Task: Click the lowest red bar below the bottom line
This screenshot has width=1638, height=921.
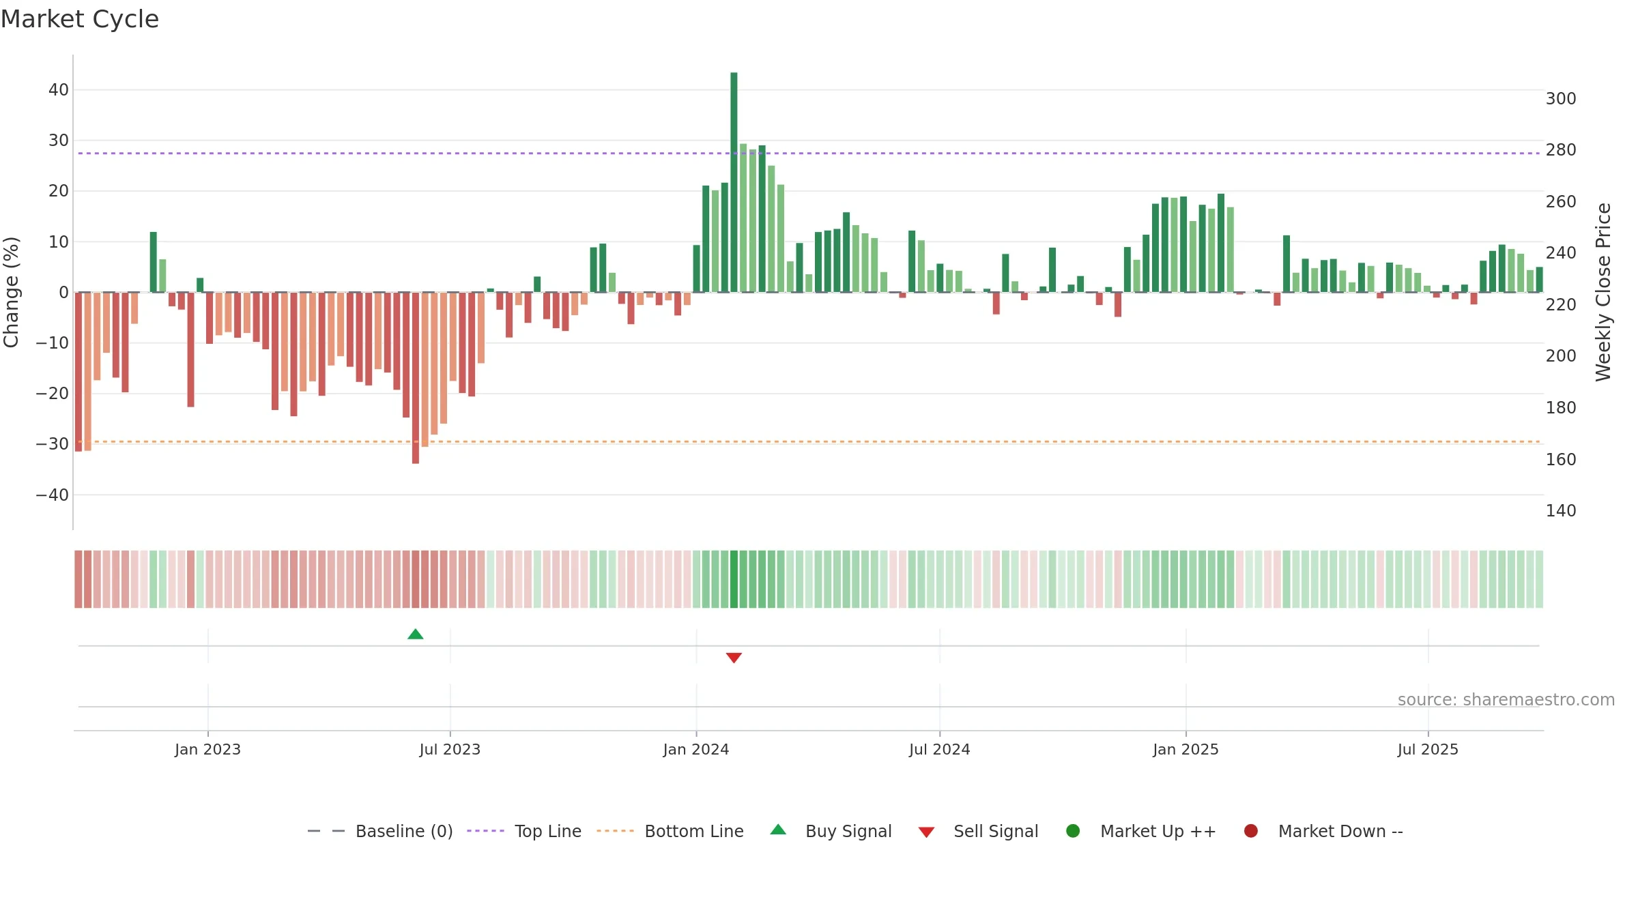Action: point(416,378)
